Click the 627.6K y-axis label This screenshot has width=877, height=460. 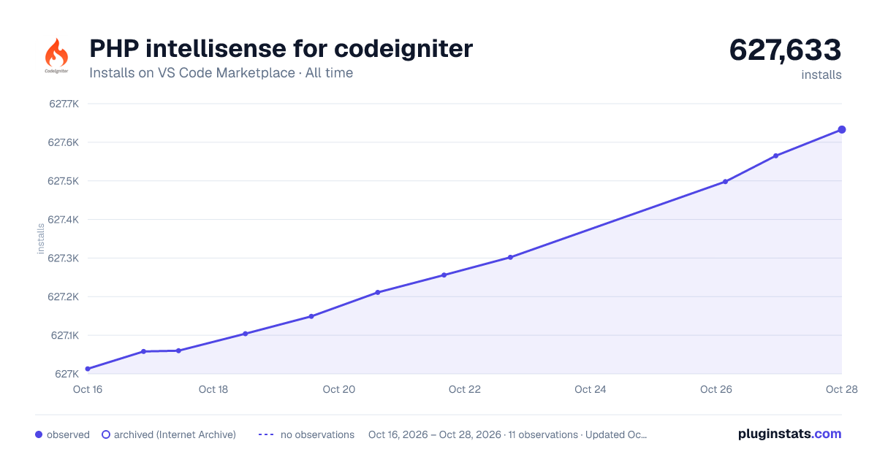tap(64, 142)
